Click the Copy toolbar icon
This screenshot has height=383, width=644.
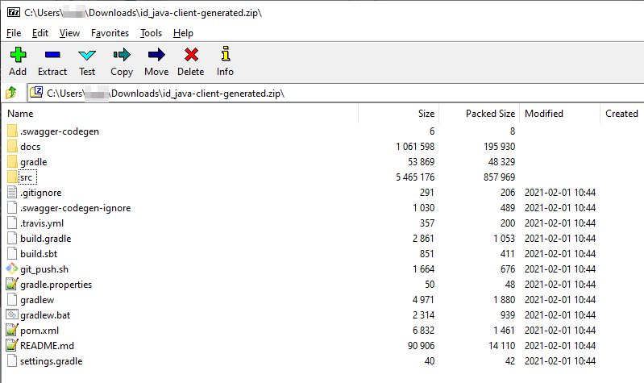tap(122, 56)
